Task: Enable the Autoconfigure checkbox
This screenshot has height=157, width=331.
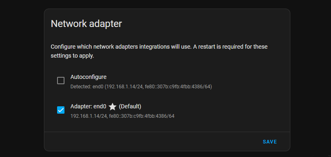Action: 61,81
